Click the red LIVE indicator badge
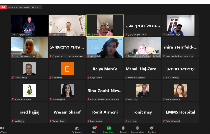 tap(3, 7)
